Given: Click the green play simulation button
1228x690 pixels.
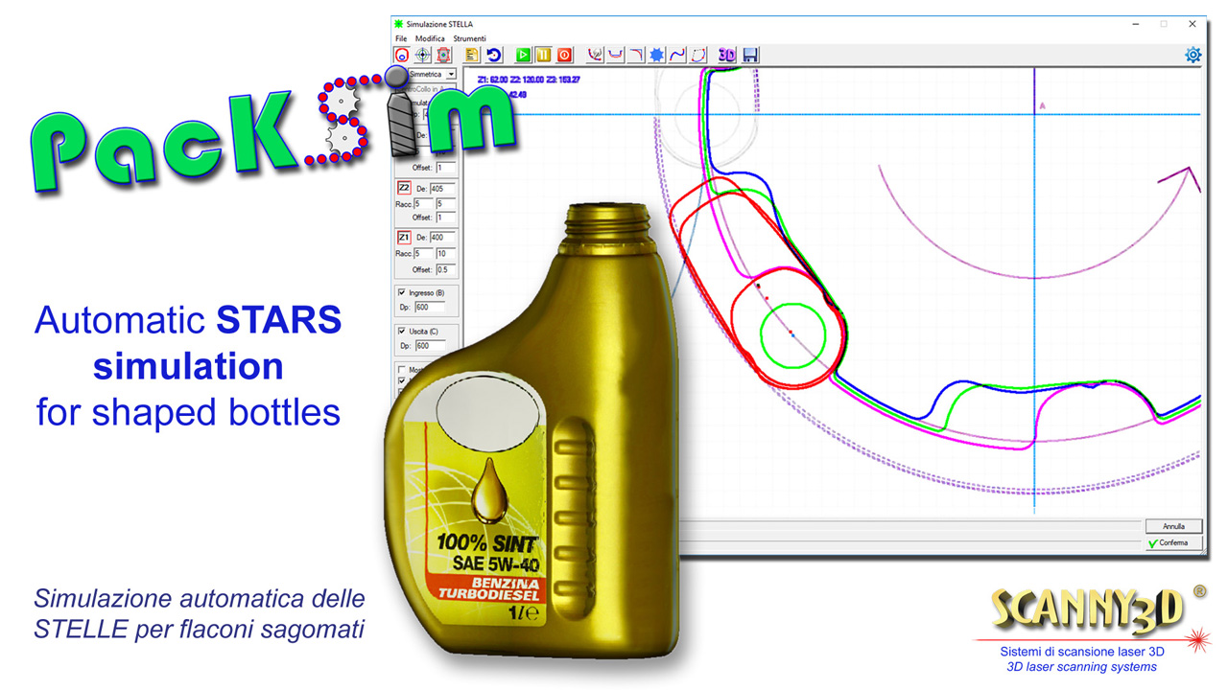Looking at the screenshot, I should click(523, 56).
